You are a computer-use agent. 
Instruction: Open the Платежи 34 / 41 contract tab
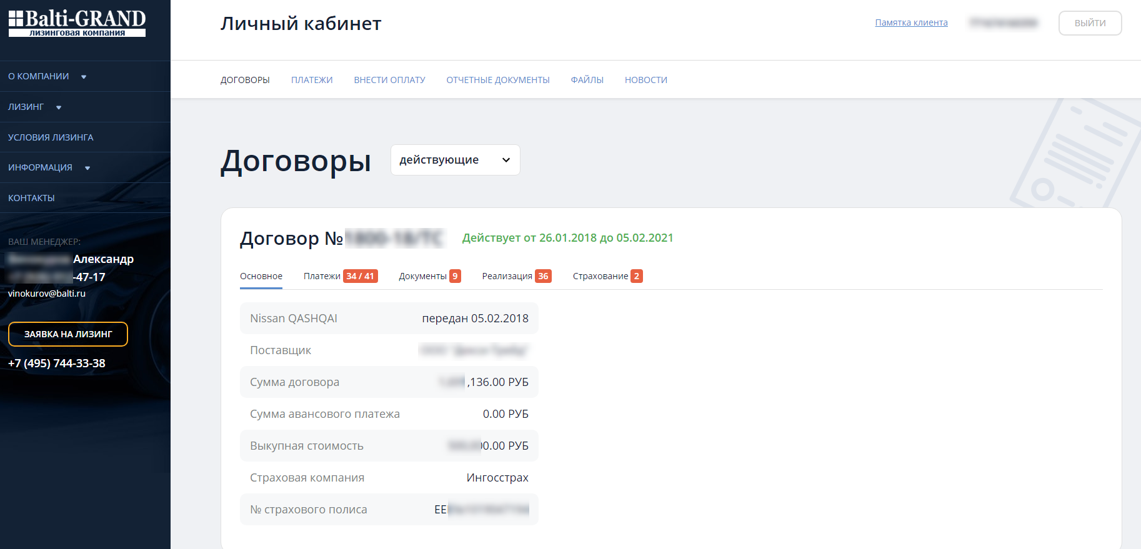(340, 276)
